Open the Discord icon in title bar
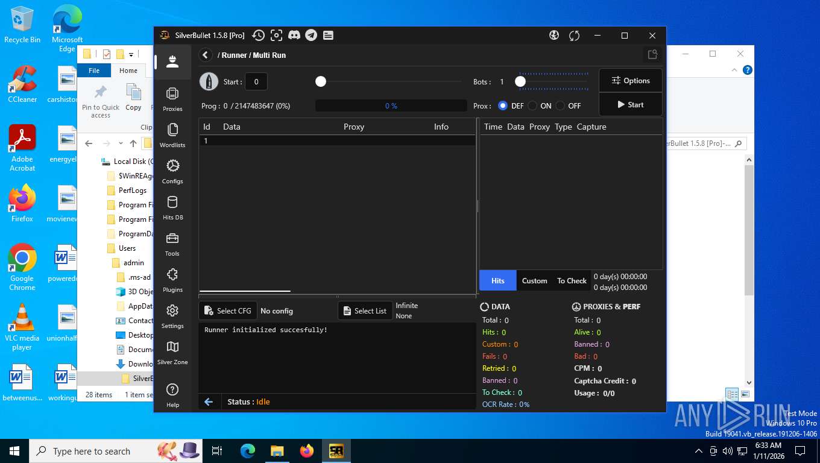This screenshot has height=463, width=820. (x=294, y=36)
